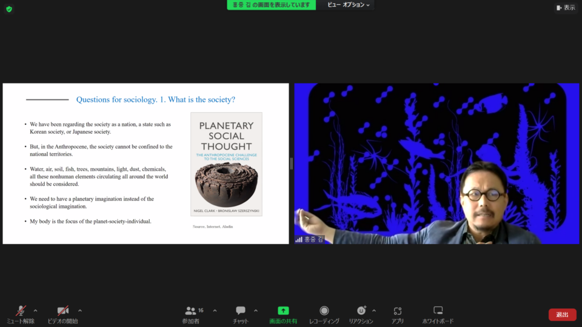Unmute with the microphone icon
Viewport: 582px width, 327px height.
pos(21,311)
